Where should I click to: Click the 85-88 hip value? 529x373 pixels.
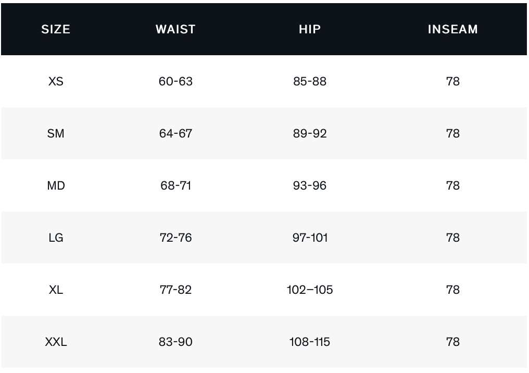310,81
